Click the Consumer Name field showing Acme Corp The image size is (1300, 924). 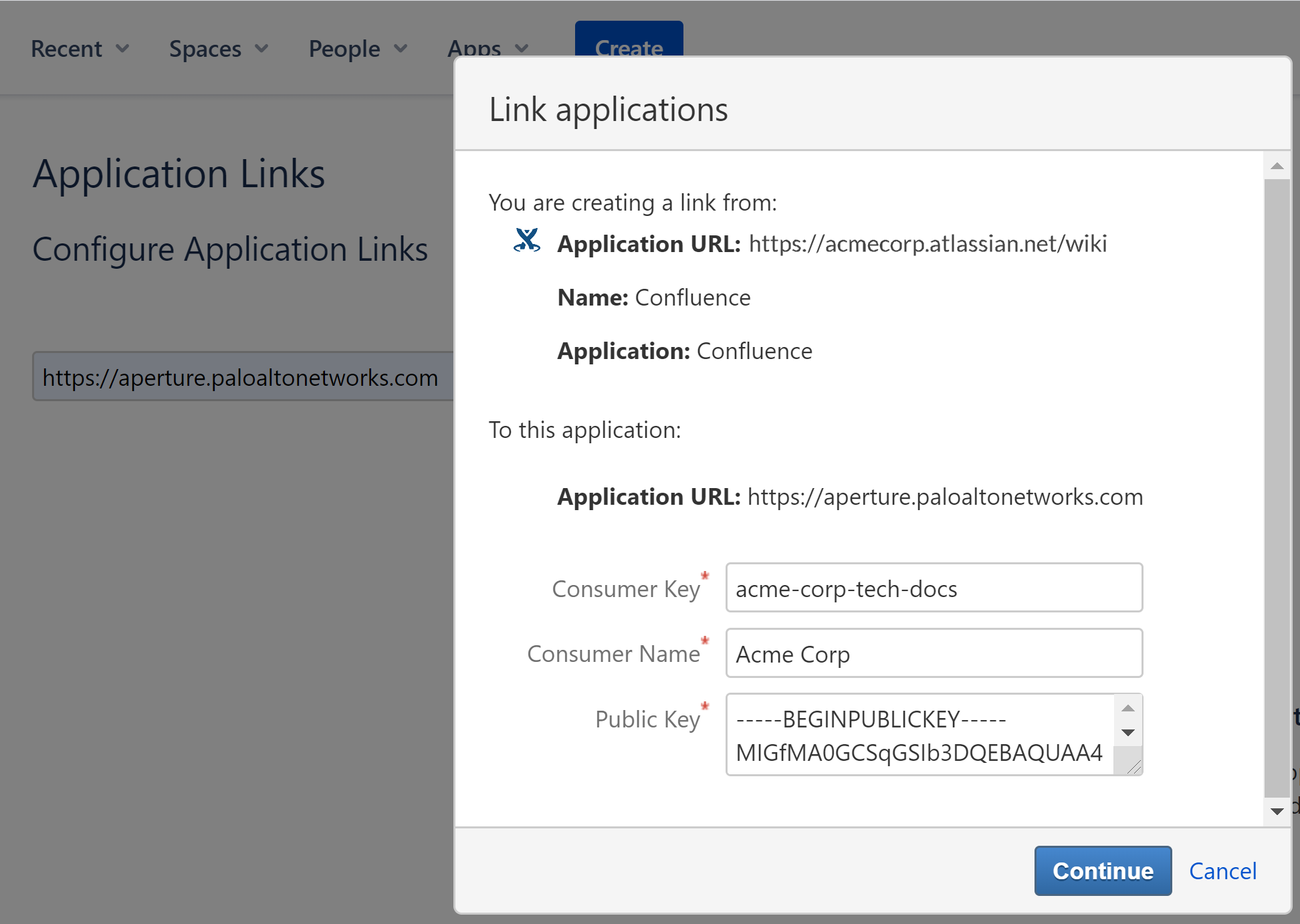coord(933,653)
